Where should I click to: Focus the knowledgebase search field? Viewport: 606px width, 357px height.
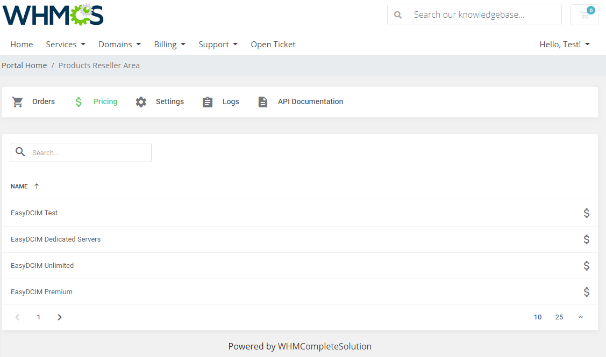475,14
